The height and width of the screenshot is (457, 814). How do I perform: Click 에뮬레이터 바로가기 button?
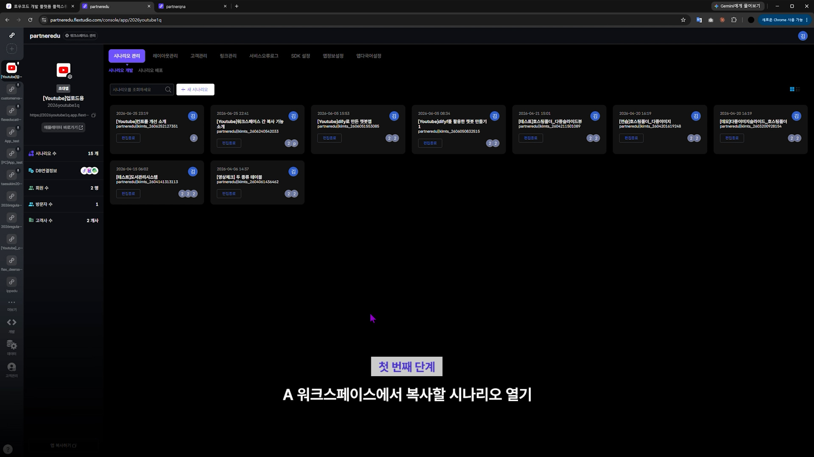[64, 127]
